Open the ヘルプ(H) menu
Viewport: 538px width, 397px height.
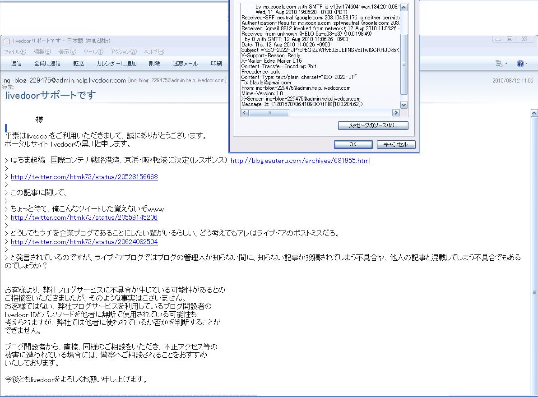pyautogui.click(x=154, y=52)
